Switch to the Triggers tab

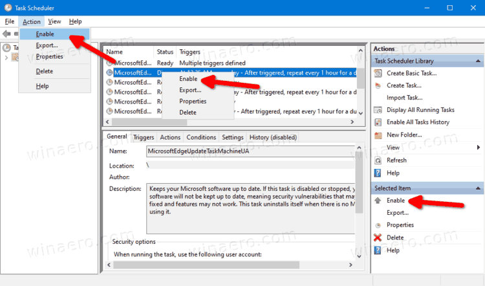click(144, 137)
